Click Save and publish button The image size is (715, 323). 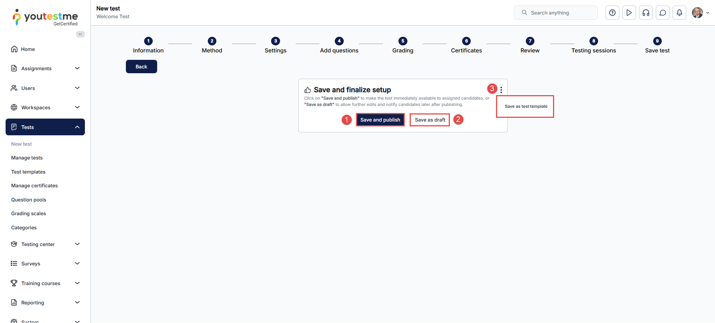[x=380, y=120]
